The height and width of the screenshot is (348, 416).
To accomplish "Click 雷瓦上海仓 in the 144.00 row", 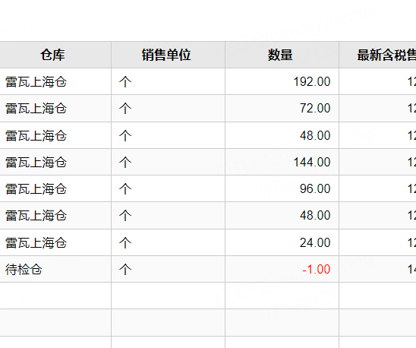I will coord(36,163).
